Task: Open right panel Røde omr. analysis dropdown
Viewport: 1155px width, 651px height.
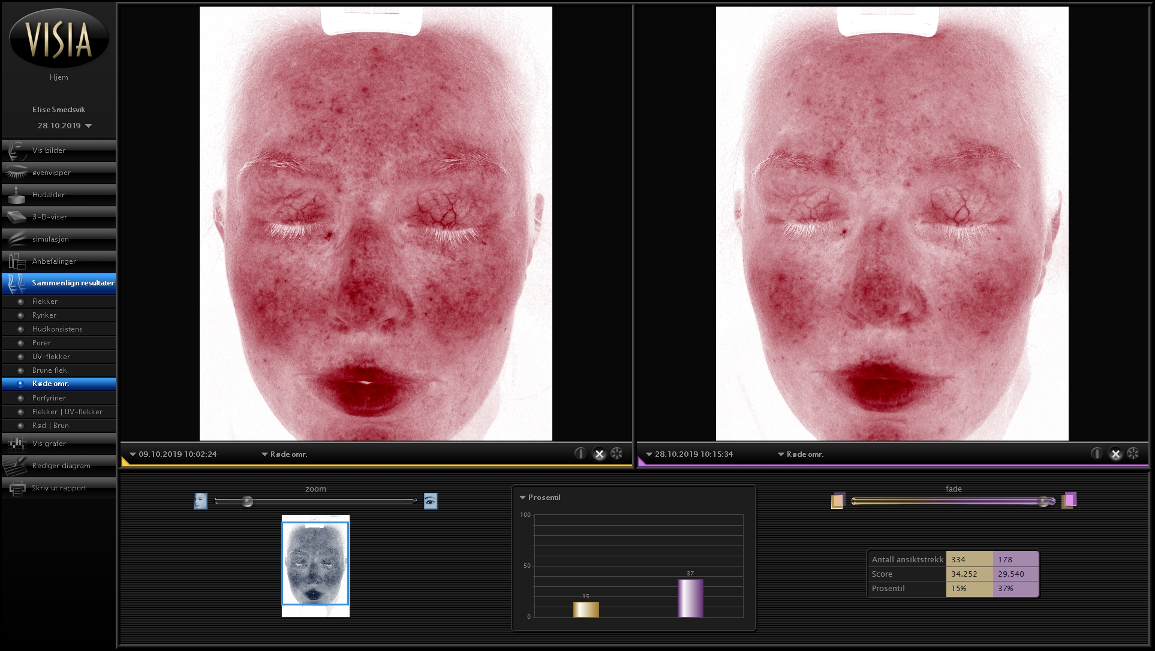Action: (801, 454)
